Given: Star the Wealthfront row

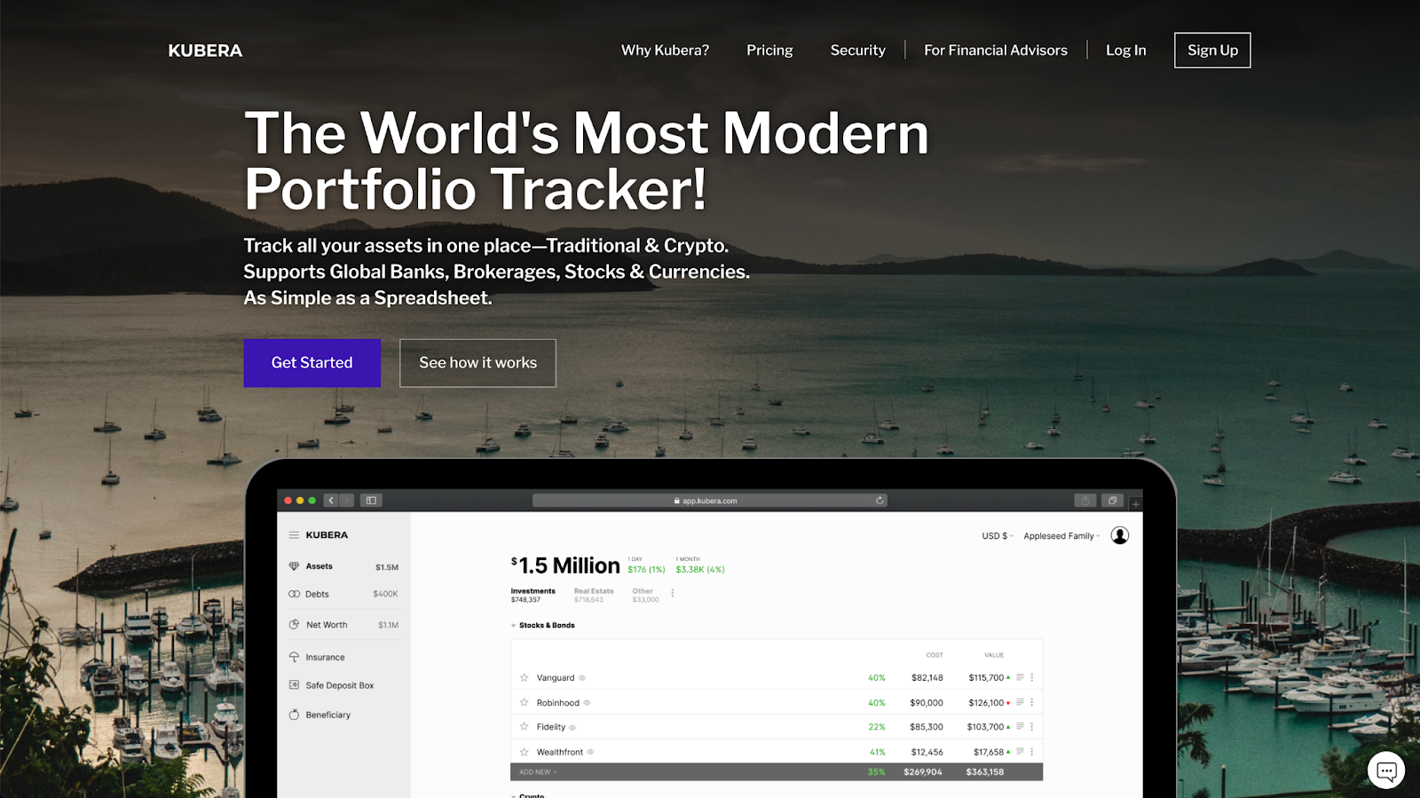Looking at the screenshot, I should (x=524, y=752).
